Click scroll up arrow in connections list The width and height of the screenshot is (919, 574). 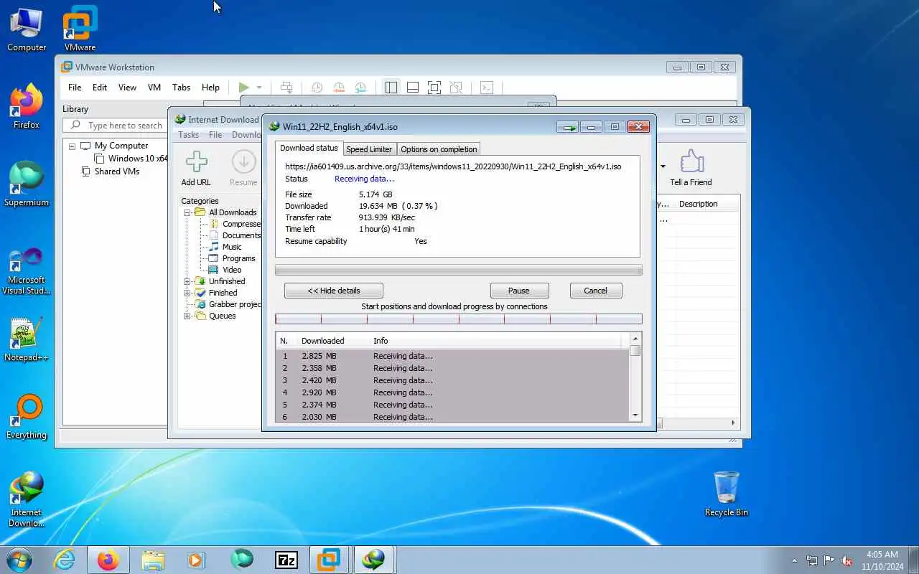[635, 339]
